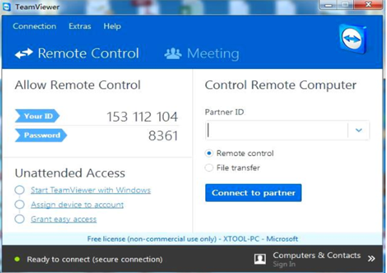Open the Help menu
Image resolution: width=387 pixels, height=273 pixels.
pyautogui.click(x=112, y=26)
